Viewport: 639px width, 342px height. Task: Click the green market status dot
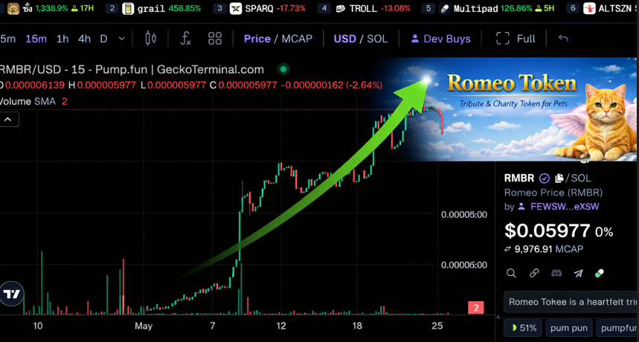pyautogui.click(x=283, y=69)
